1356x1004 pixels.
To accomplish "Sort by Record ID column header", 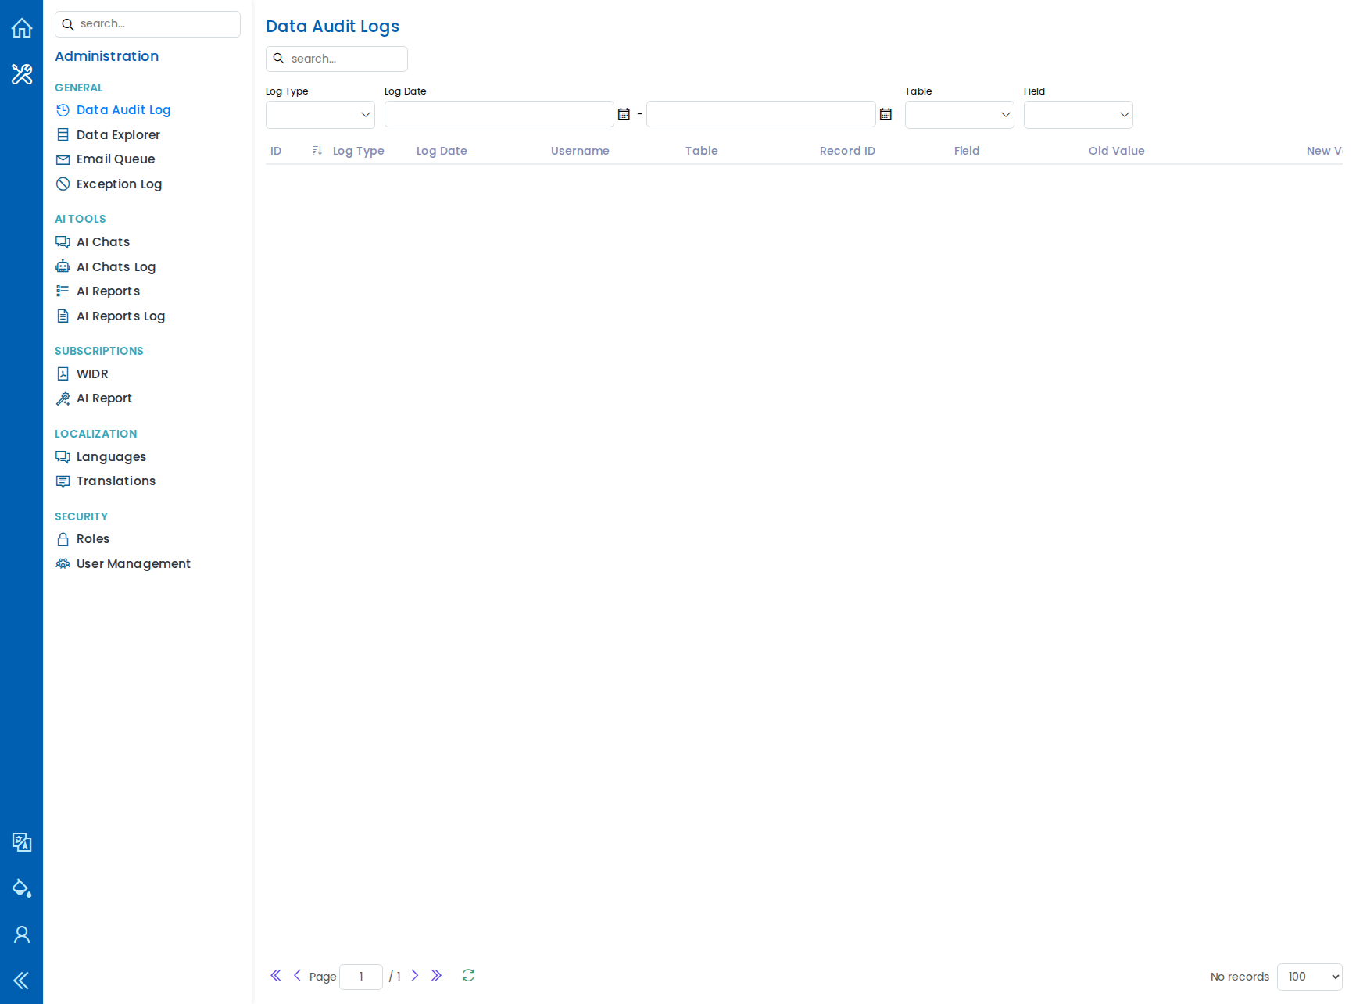I will 847,151.
